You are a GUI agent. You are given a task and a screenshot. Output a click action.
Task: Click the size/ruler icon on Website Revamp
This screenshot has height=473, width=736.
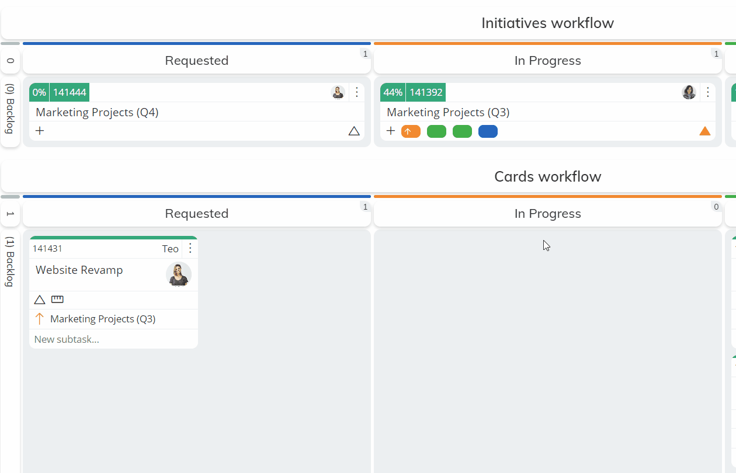[x=57, y=299]
